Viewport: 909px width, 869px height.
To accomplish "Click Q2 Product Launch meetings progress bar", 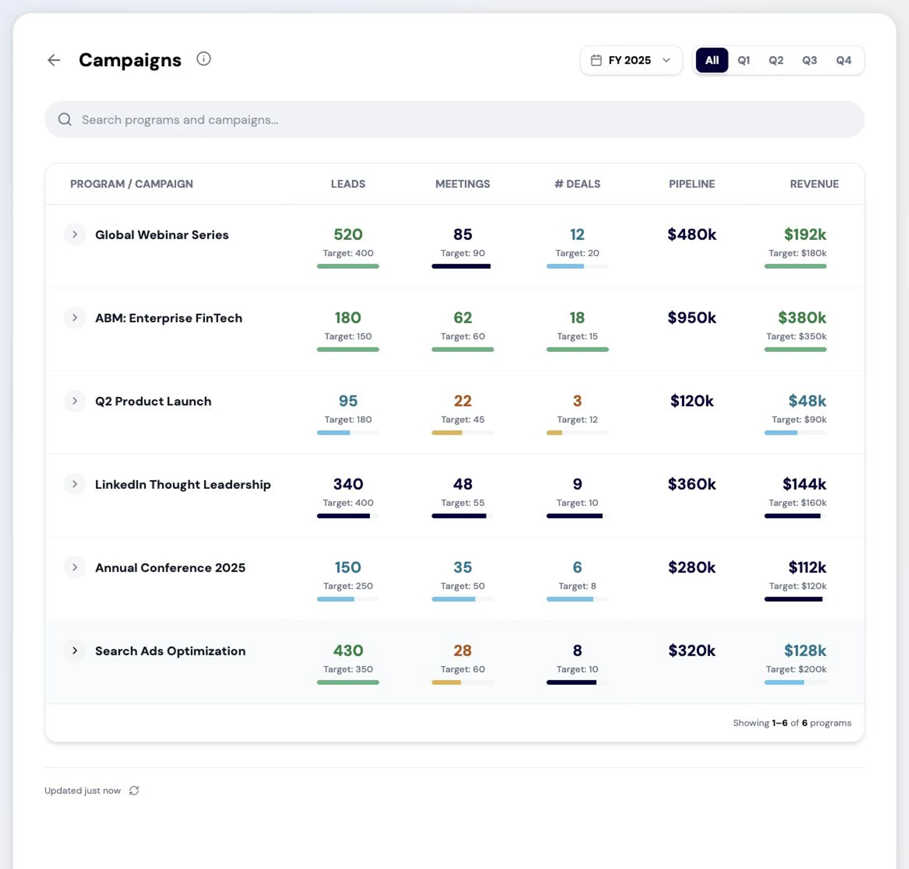I will tap(462, 432).
